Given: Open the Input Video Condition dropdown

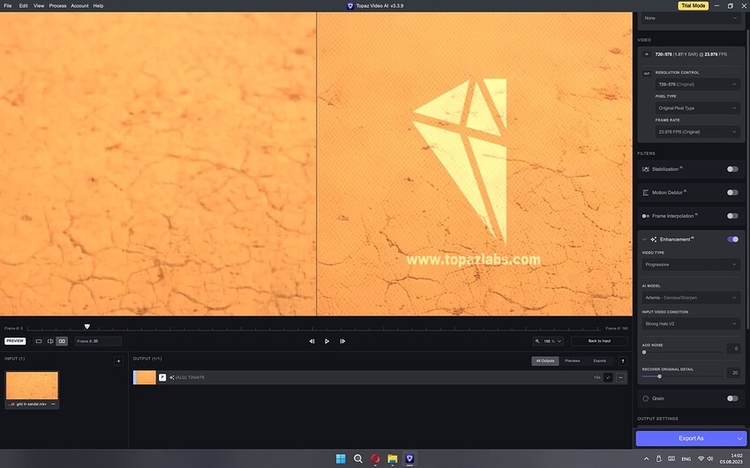Looking at the screenshot, I should 691,323.
